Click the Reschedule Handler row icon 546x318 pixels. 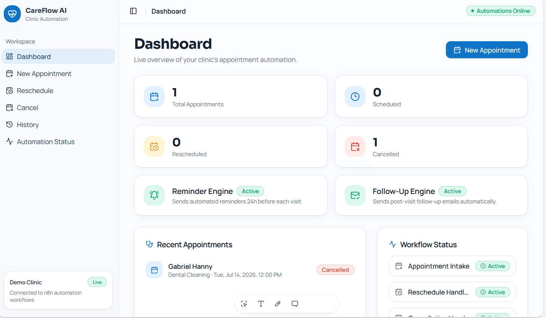coord(399,292)
